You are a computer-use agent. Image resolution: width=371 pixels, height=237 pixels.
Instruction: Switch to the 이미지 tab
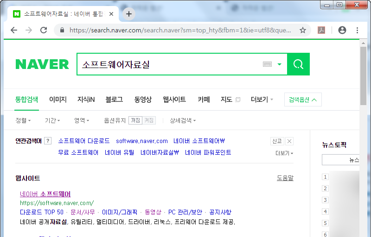coord(58,100)
